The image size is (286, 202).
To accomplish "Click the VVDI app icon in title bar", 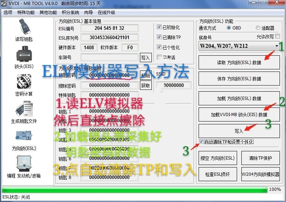I will tap(4, 4).
